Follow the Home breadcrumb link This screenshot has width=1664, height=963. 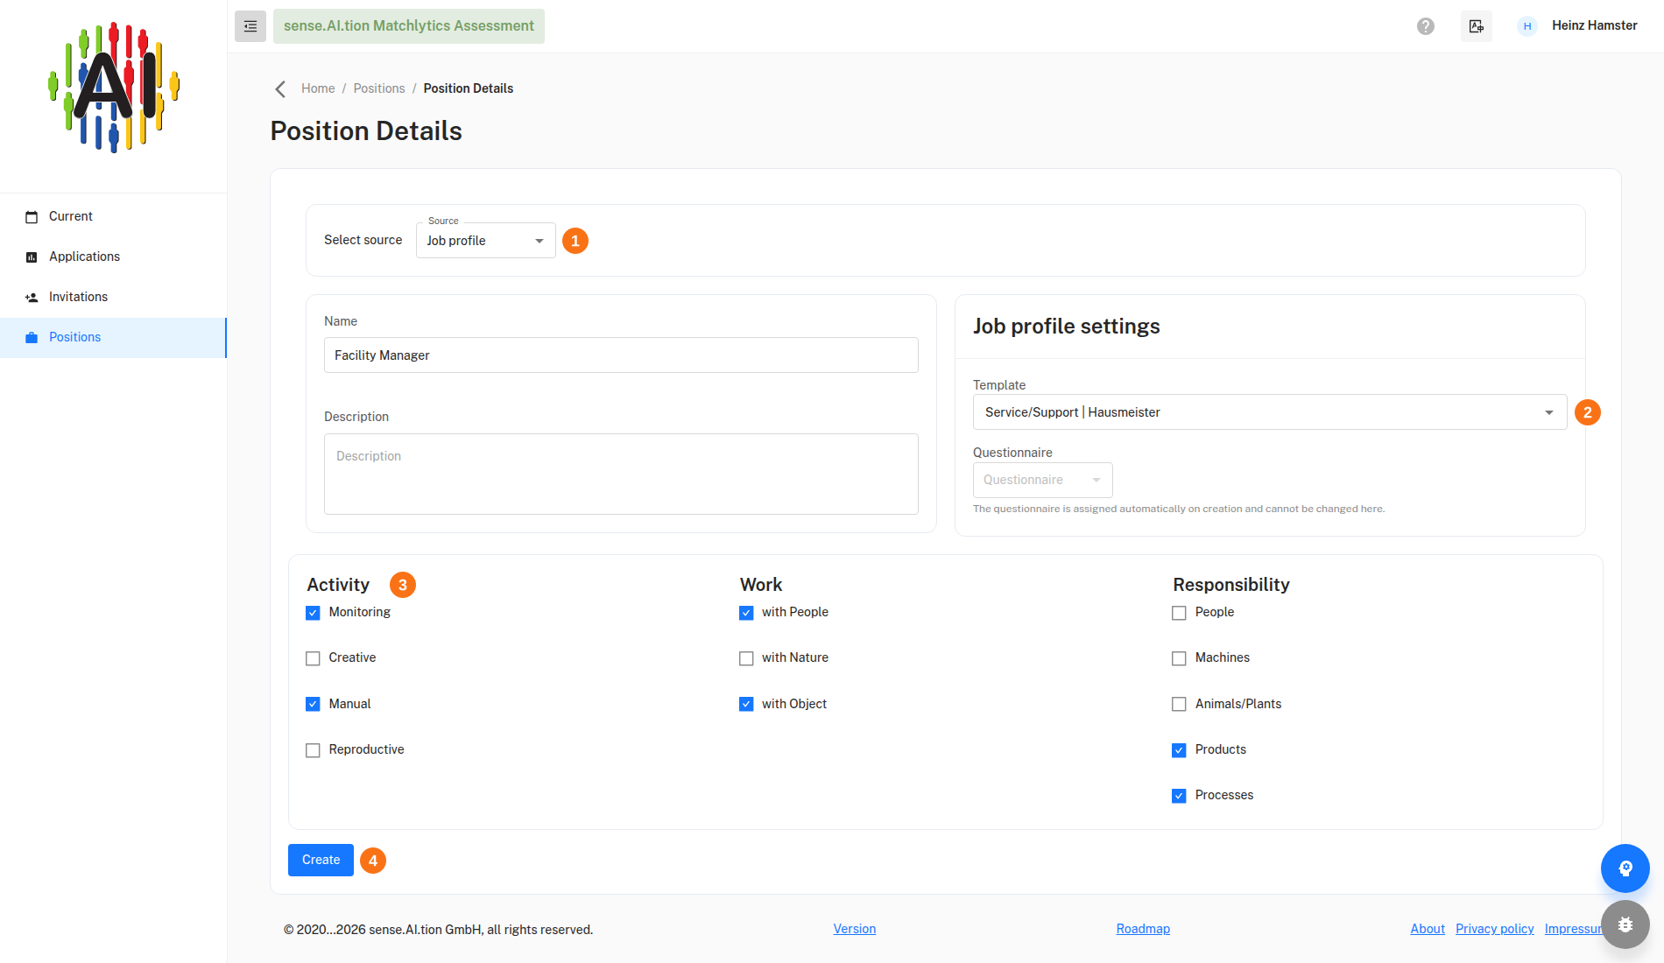click(x=318, y=88)
